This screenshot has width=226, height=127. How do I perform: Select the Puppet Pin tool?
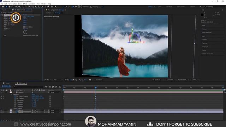click(55, 7)
